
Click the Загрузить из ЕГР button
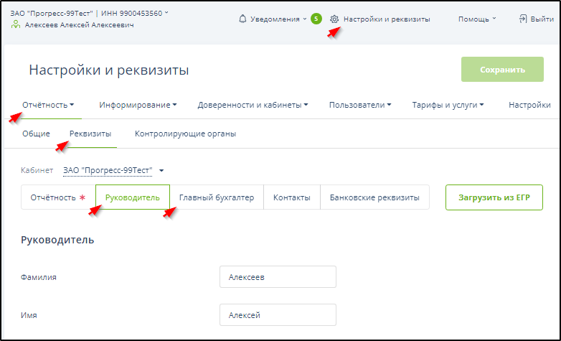pyautogui.click(x=494, y=197)
